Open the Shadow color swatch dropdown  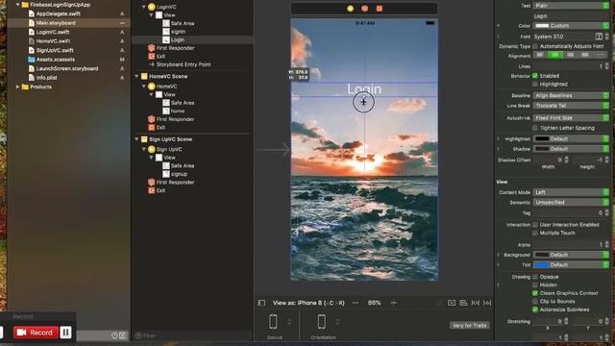pyautogui.click(x=571, y=149)
